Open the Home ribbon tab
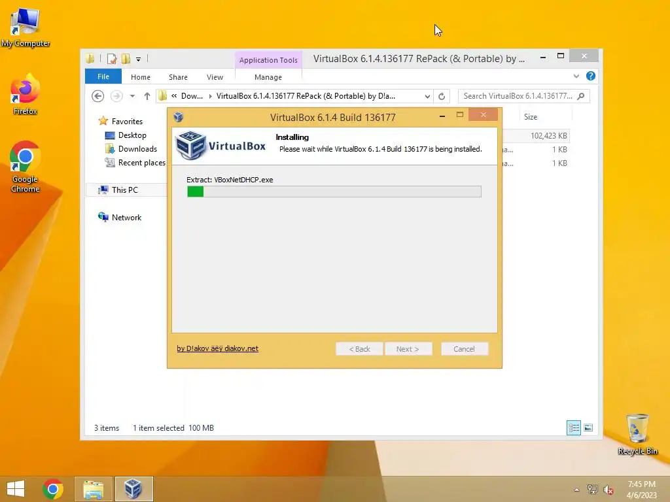 coord(141,77)
